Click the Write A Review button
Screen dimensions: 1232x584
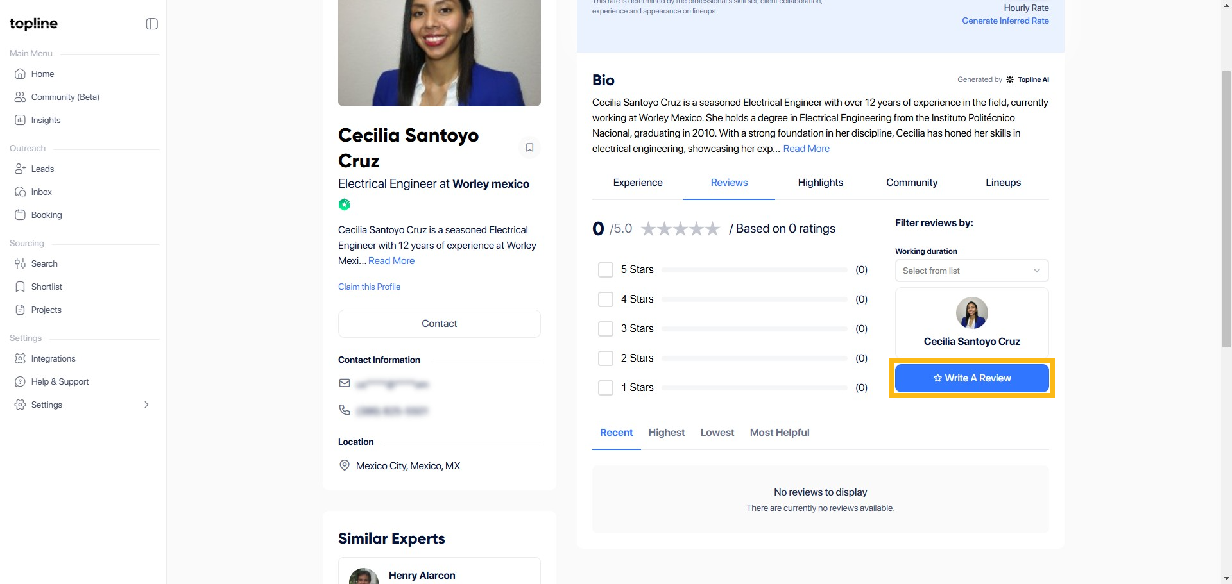tap(971, 378)
